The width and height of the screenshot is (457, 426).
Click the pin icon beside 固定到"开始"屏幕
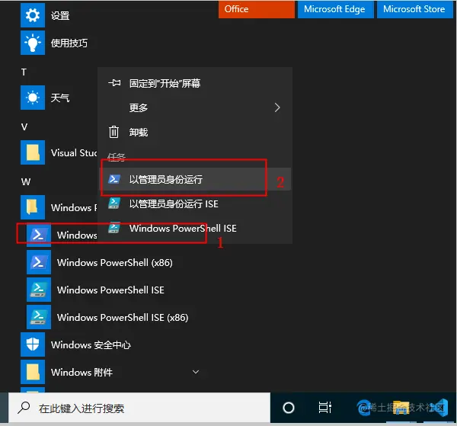[x=114, y=83]
